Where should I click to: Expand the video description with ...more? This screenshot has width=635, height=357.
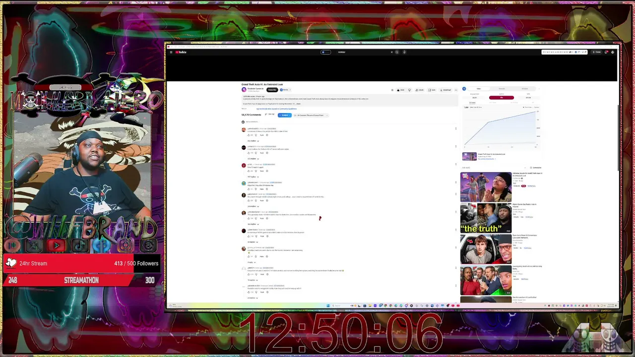298,104
